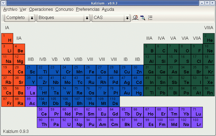Screen dimensions: 216x136
Task: Click the Lithium (Li) element
Action: point(7,49)
